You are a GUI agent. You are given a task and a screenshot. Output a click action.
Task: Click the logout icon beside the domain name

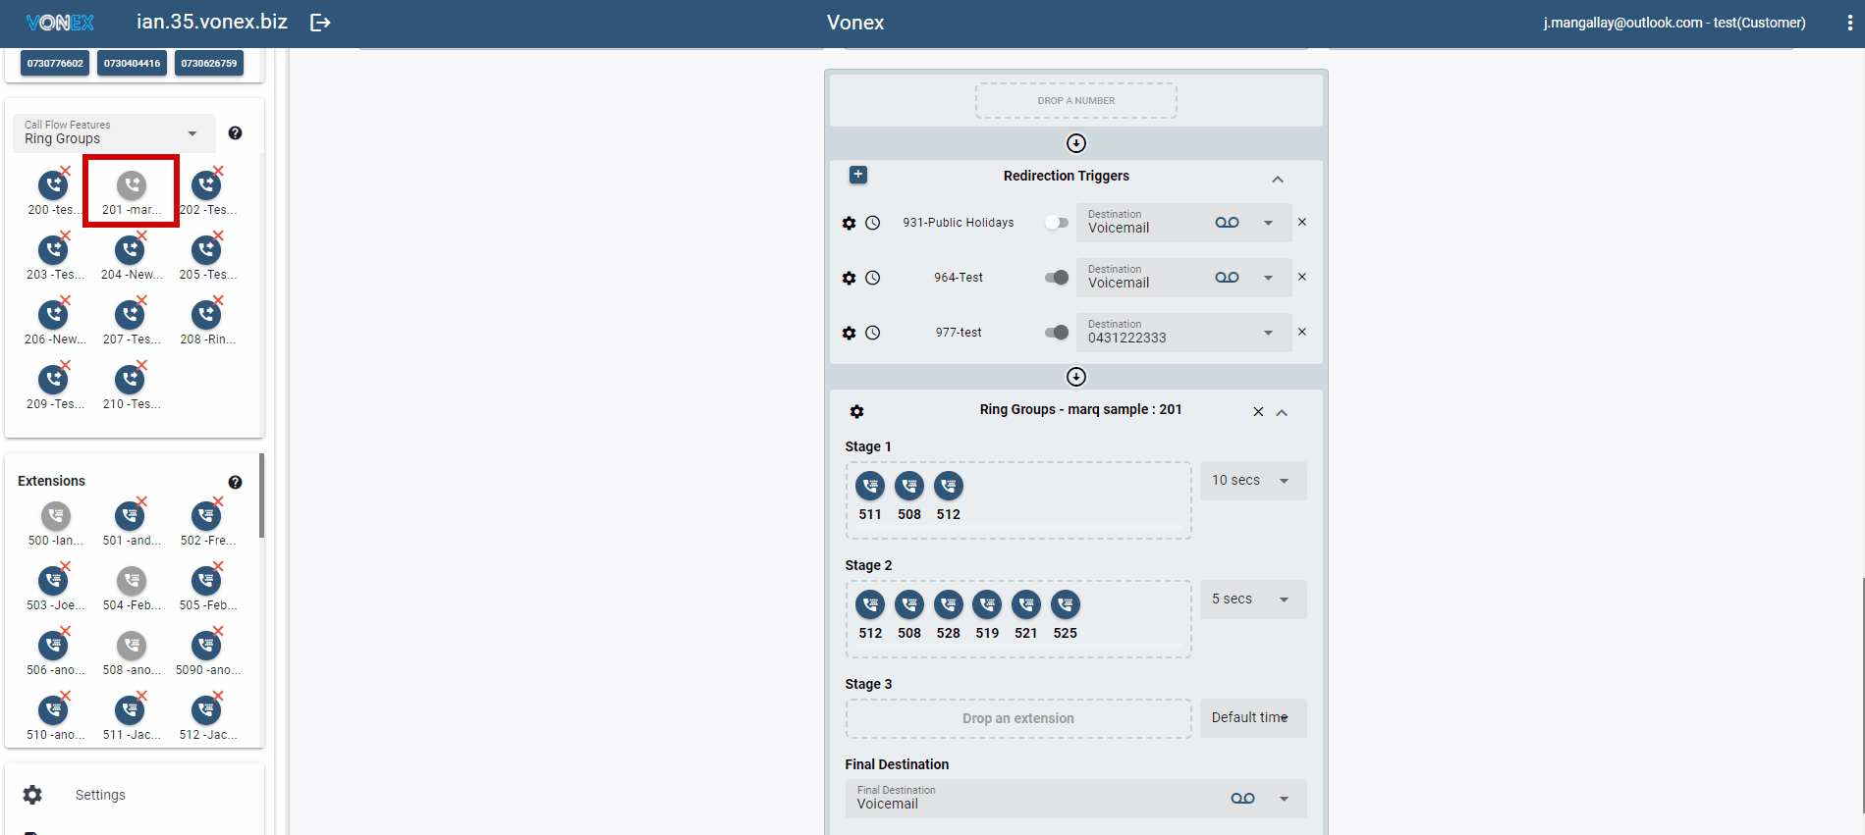320,23
